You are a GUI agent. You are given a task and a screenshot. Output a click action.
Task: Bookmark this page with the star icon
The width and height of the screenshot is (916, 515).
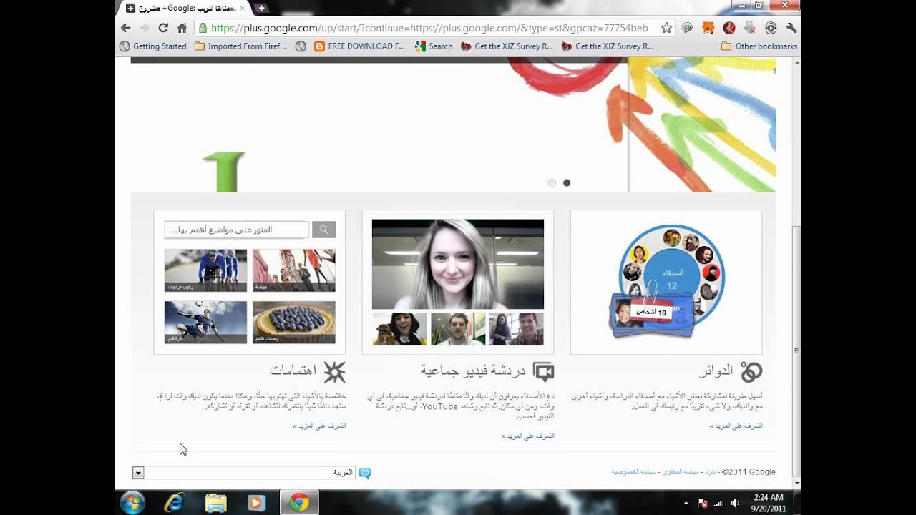pos(666,28)
